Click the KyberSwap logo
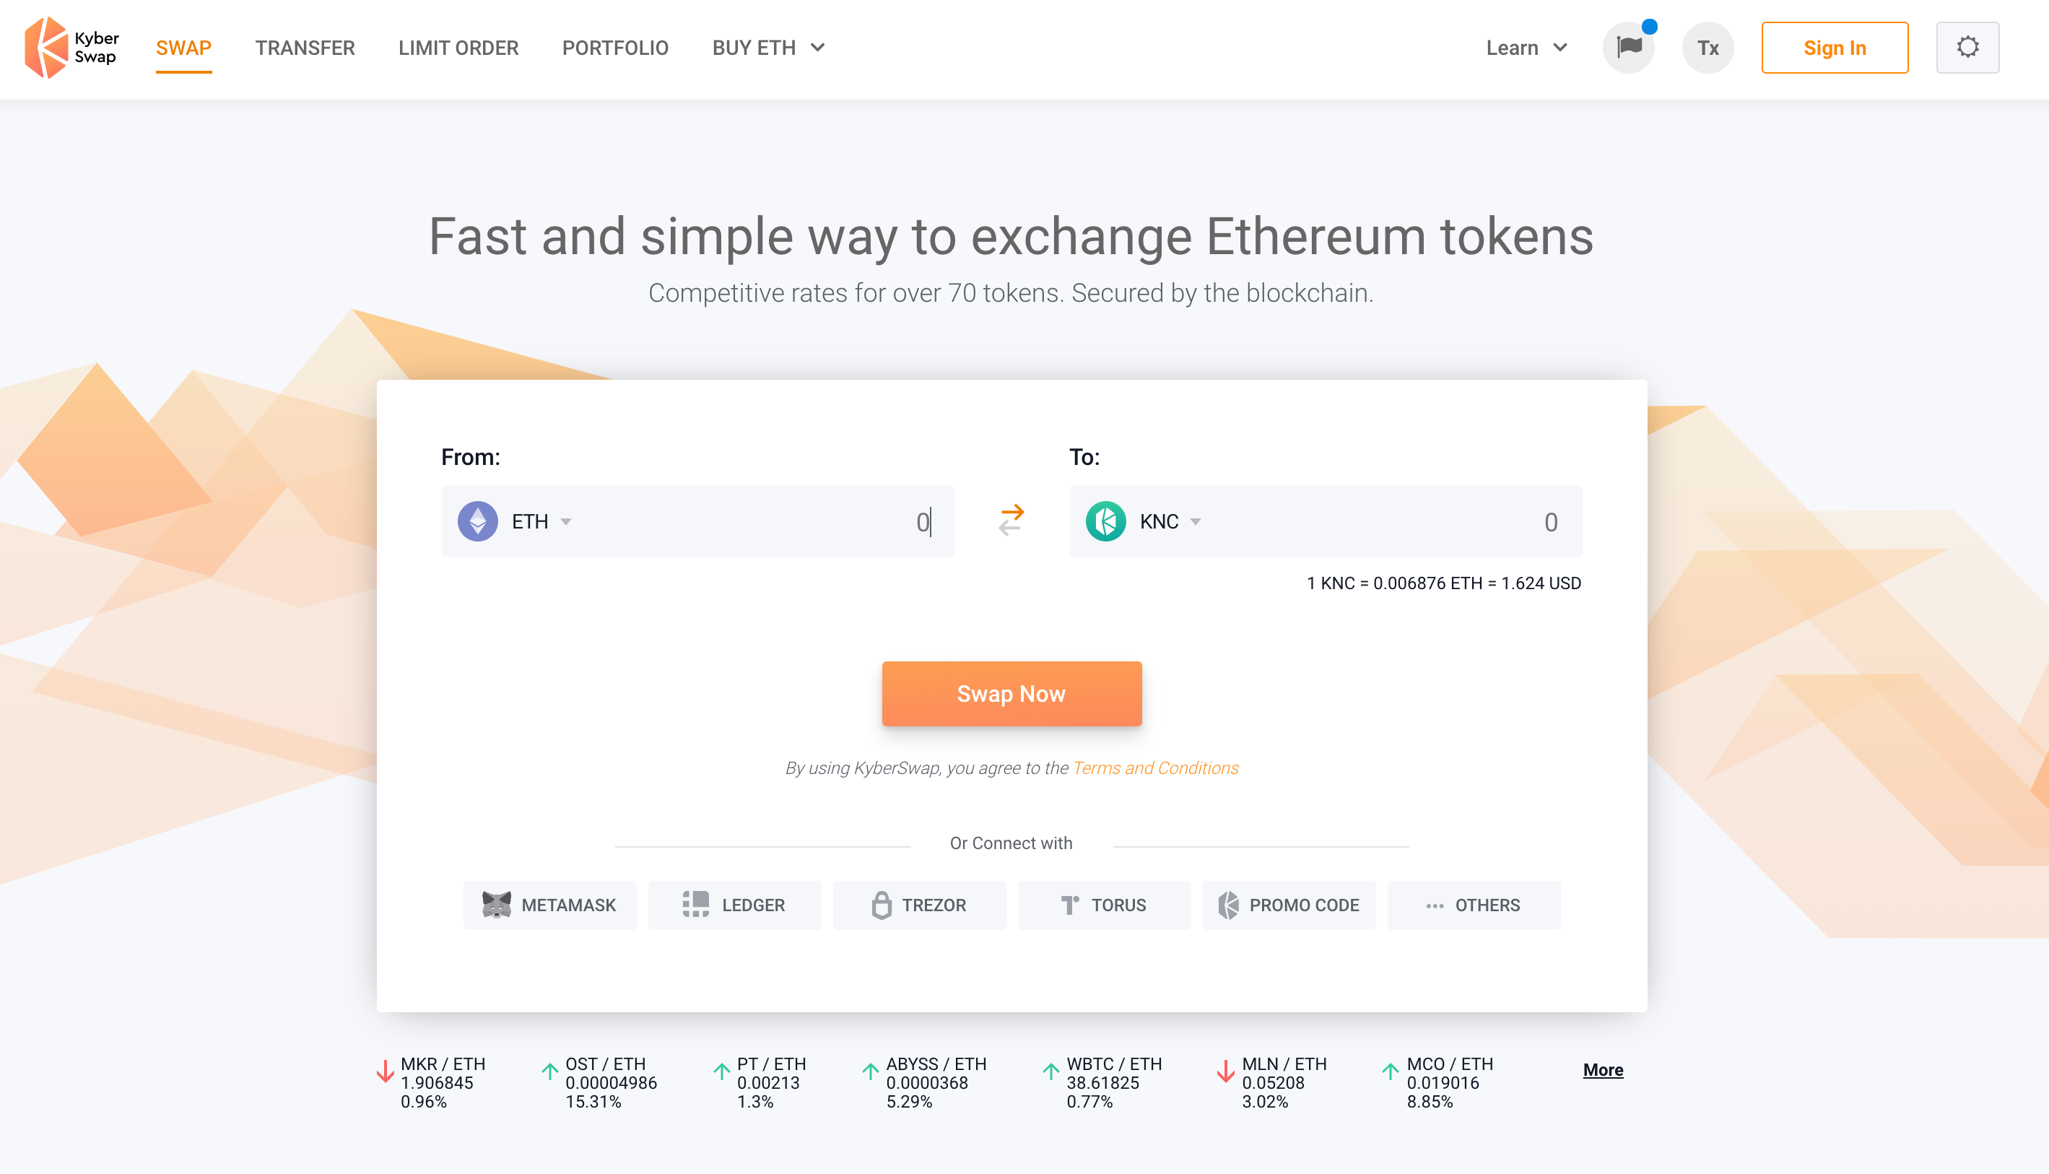 71,48
